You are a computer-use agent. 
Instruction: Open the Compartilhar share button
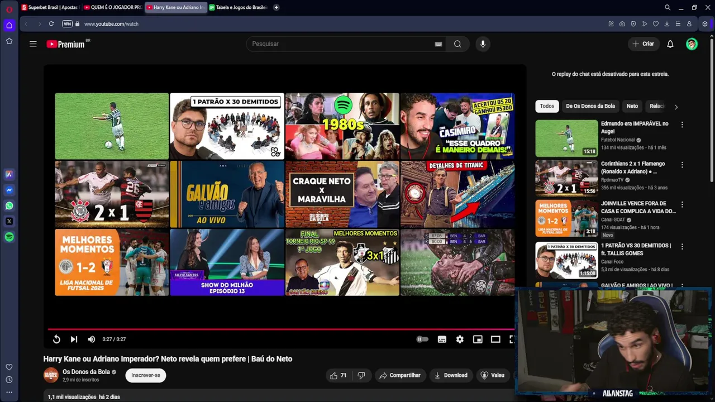coord(400,375)
